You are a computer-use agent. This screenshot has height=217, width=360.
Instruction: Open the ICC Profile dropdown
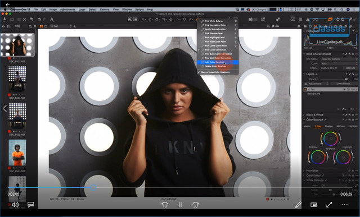pyautogui.click(x=339, y=59)
